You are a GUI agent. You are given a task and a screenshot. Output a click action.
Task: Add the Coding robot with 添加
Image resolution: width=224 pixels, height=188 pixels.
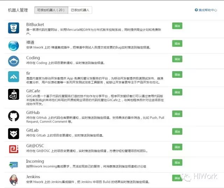coord(177,59)
